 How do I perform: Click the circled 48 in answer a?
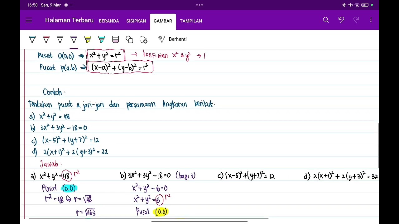click(66, 176)
